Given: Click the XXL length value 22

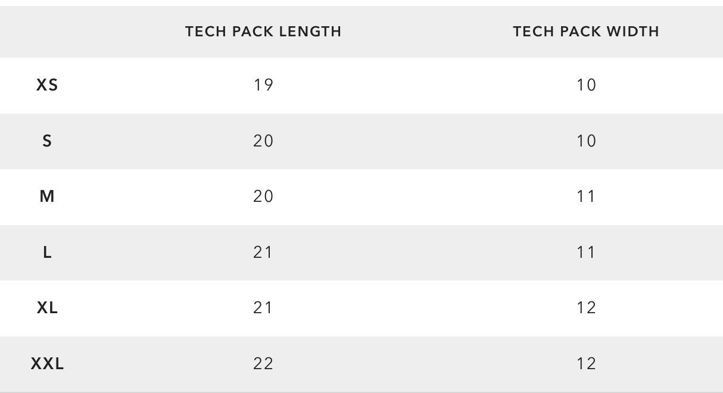Looking at the screenshot, I should click(263, 364).
